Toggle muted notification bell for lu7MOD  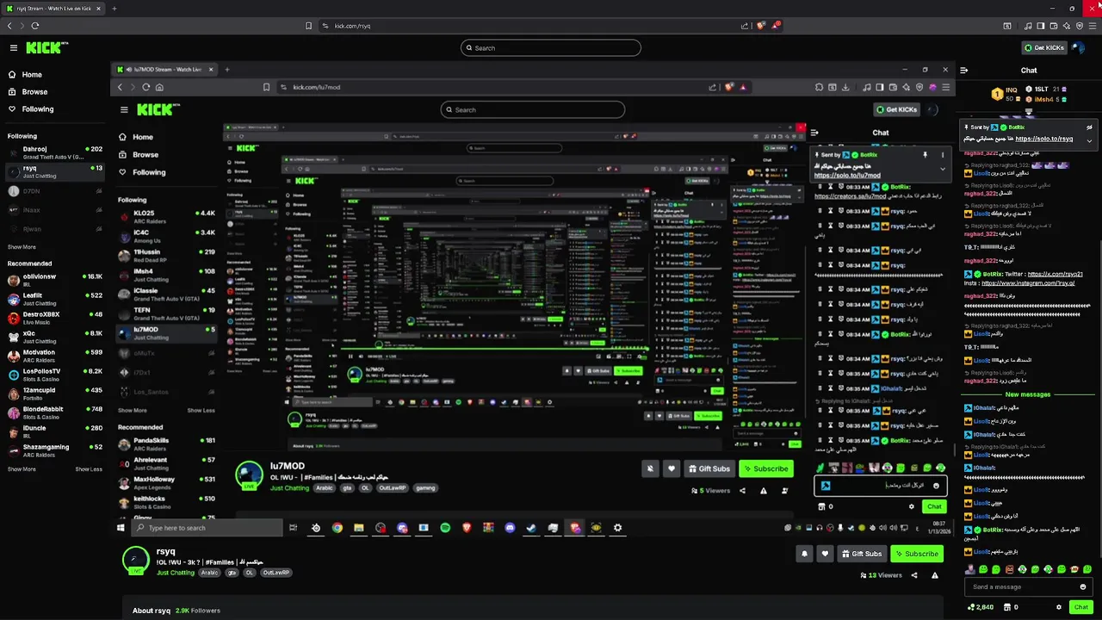pos(650,468)
